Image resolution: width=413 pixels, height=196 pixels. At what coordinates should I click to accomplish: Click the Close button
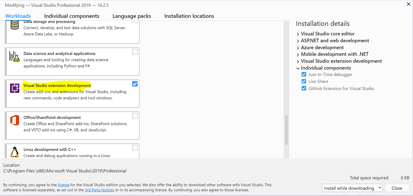(397, 188)
